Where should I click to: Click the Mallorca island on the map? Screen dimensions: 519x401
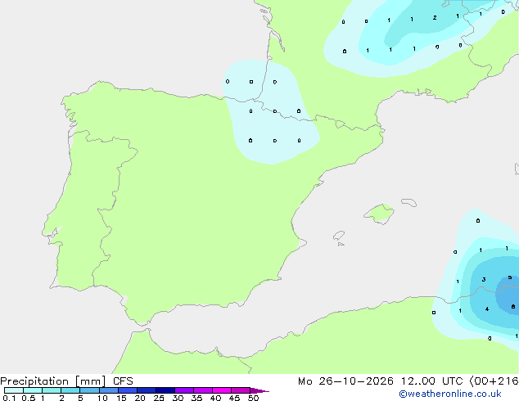(x=379, y=214)
